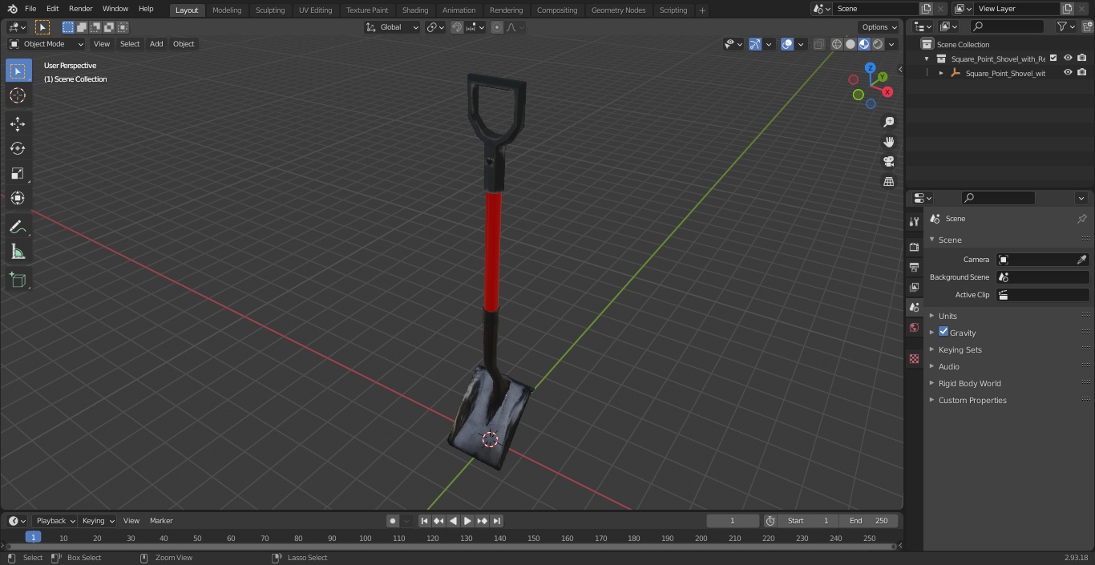
Task: Toggle viewport overlays
Action: 787,44
